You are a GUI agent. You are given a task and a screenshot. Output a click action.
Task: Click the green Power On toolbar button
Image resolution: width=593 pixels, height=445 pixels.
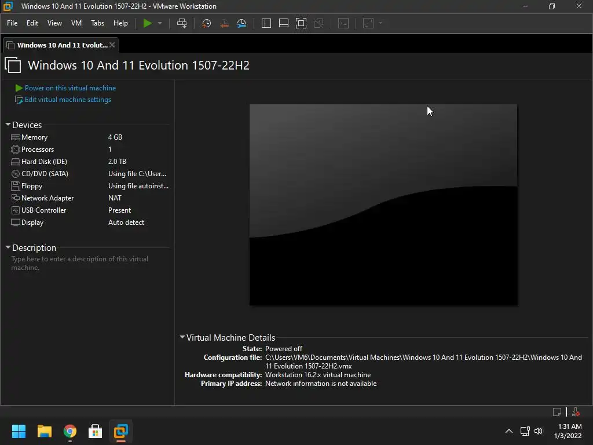pyautogui.click(x=147, y=23)
